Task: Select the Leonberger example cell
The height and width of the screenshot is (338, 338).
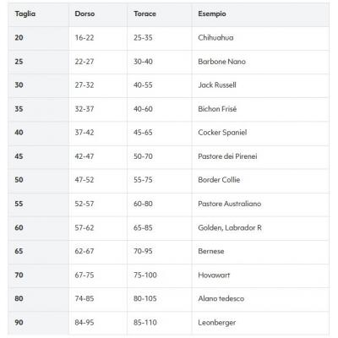Action: click(217, 323)
